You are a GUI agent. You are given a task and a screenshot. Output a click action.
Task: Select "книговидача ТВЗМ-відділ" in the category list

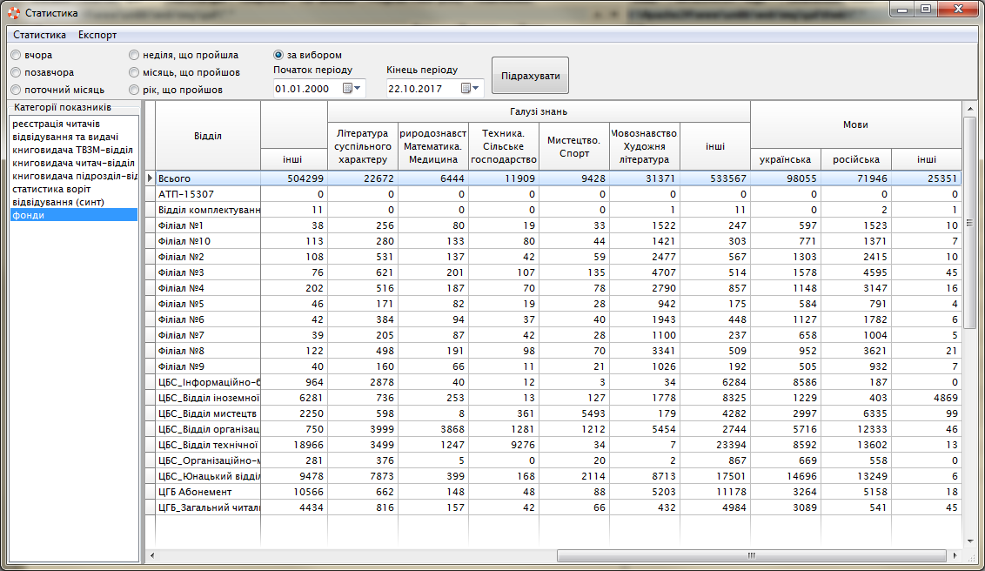tap(73, 150)
